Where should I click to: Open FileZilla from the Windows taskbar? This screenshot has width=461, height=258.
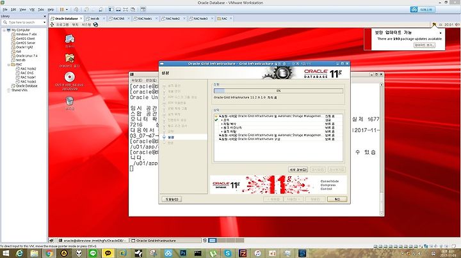tap(243, 253)
